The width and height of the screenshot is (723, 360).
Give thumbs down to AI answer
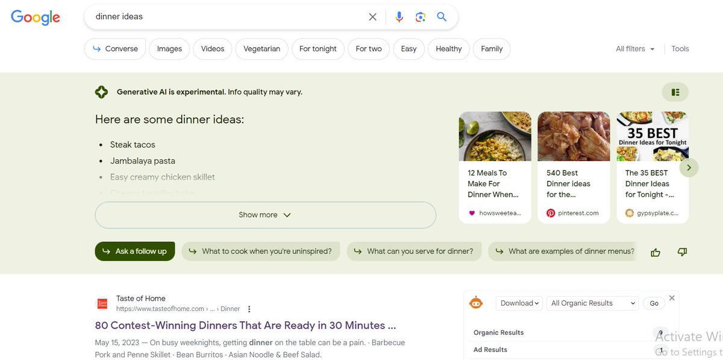click(682, 252)
